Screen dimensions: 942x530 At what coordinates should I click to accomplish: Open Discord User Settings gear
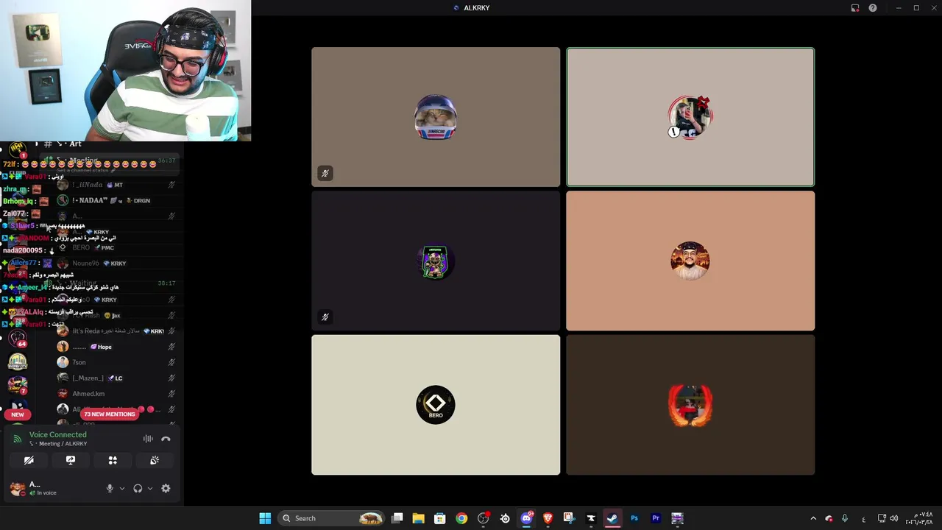[x=166, y=488]
